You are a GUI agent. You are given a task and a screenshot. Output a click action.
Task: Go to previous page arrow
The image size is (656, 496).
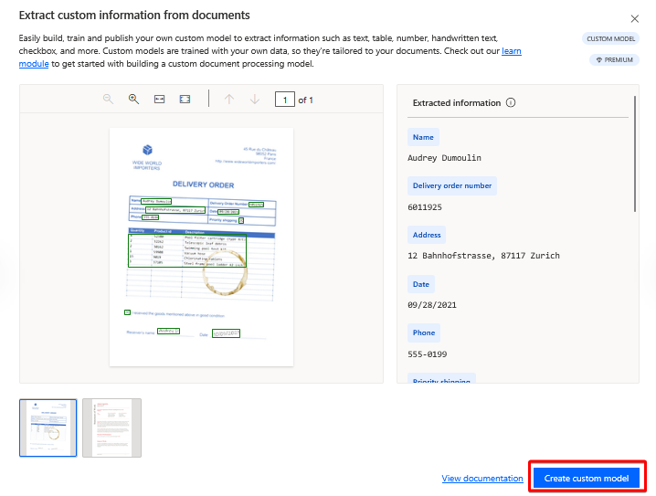click(228, 100)
